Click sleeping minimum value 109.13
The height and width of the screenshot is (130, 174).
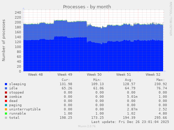97,84
